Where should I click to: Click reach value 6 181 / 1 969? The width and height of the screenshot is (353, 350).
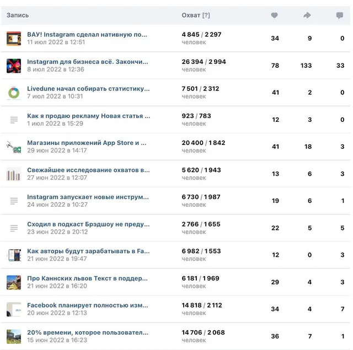(x=201, y=278)
